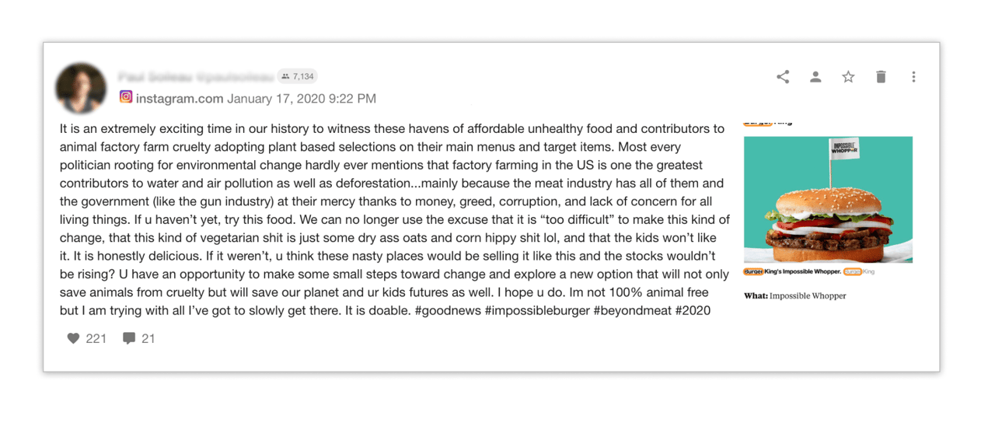
Task: Click the share icon on the post
Action: click(783, 77)
